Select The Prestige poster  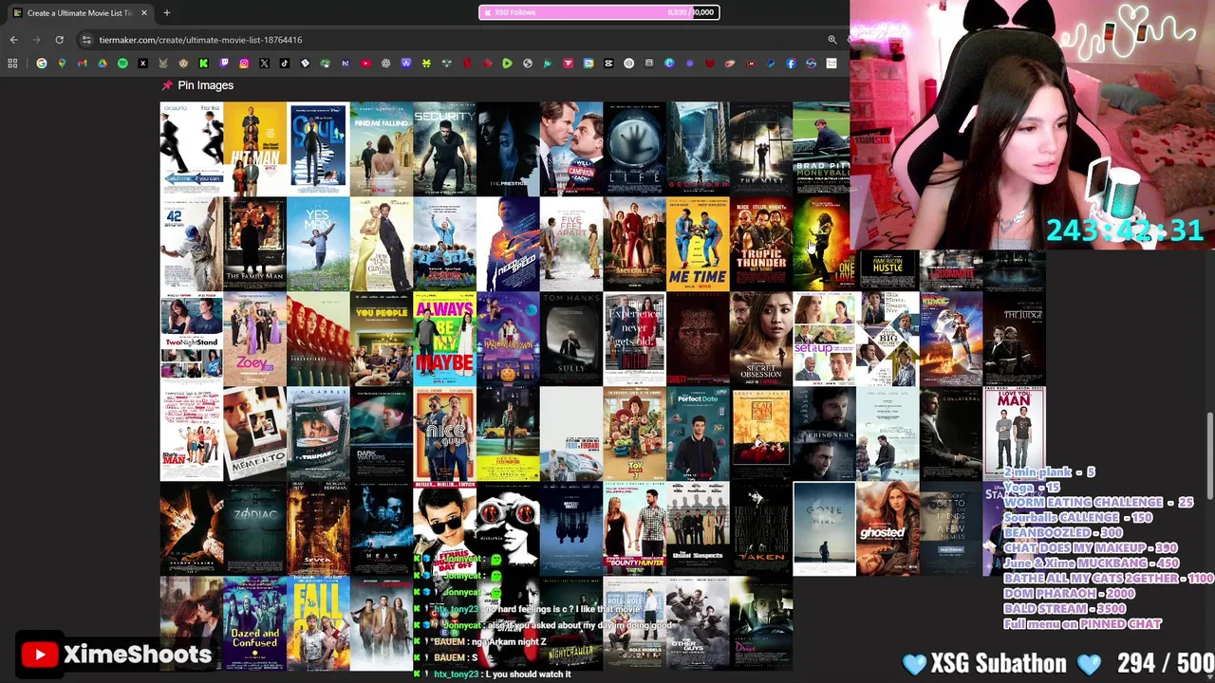coord(508,149)
